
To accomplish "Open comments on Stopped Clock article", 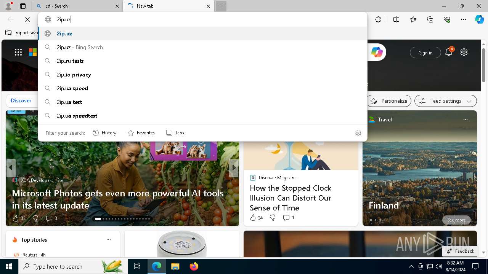I will point(289,218).
